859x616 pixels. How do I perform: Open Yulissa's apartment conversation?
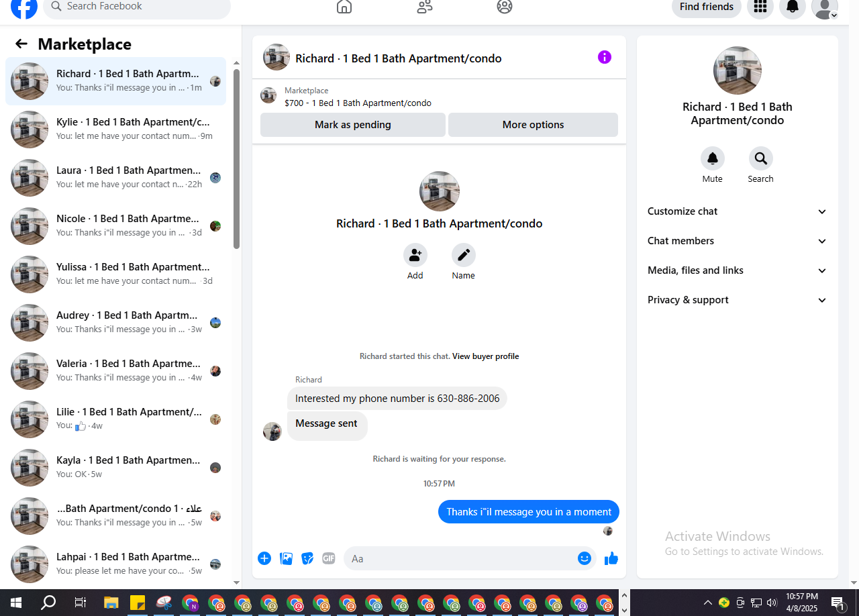click(x=115, y=274)
